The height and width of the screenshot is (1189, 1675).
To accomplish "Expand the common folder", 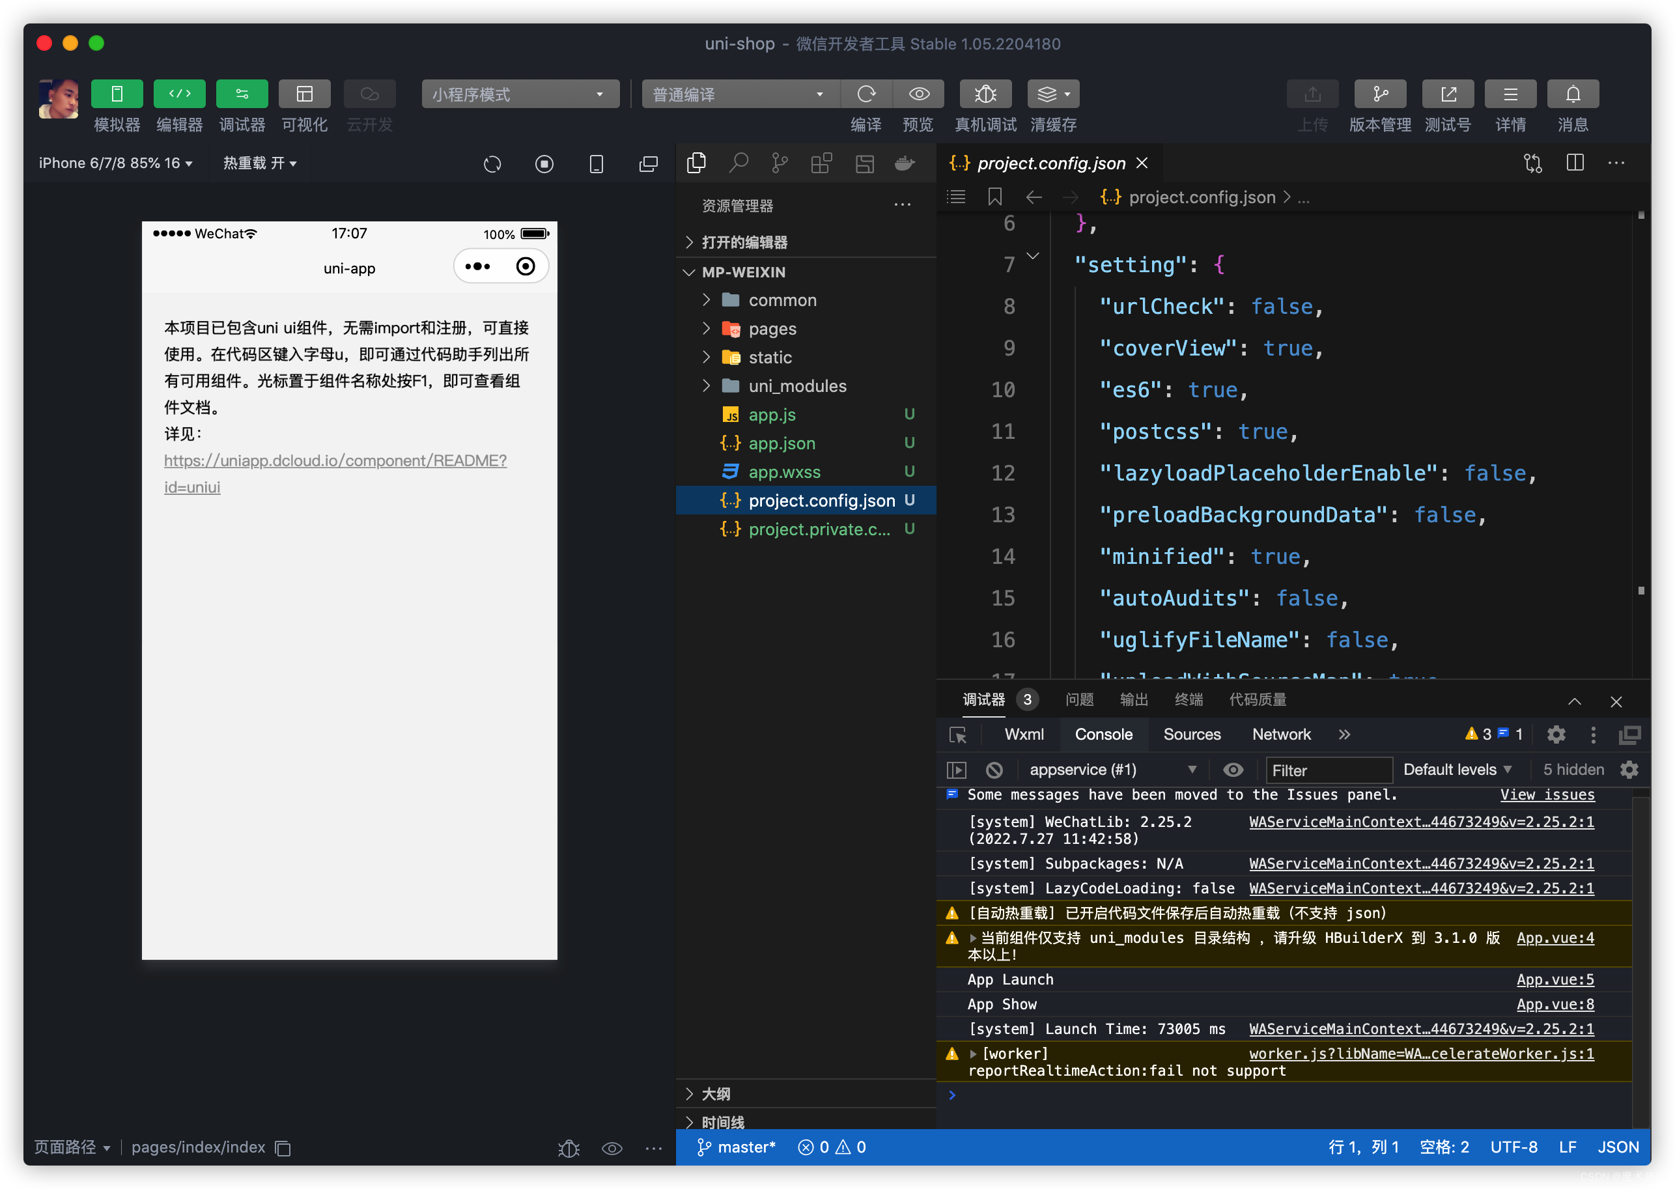I will [806, 300].
